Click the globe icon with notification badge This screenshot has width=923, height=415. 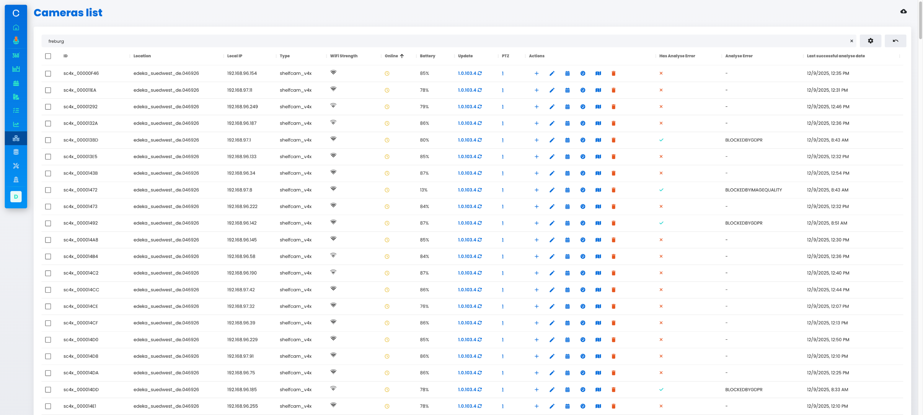pos(16,41)
